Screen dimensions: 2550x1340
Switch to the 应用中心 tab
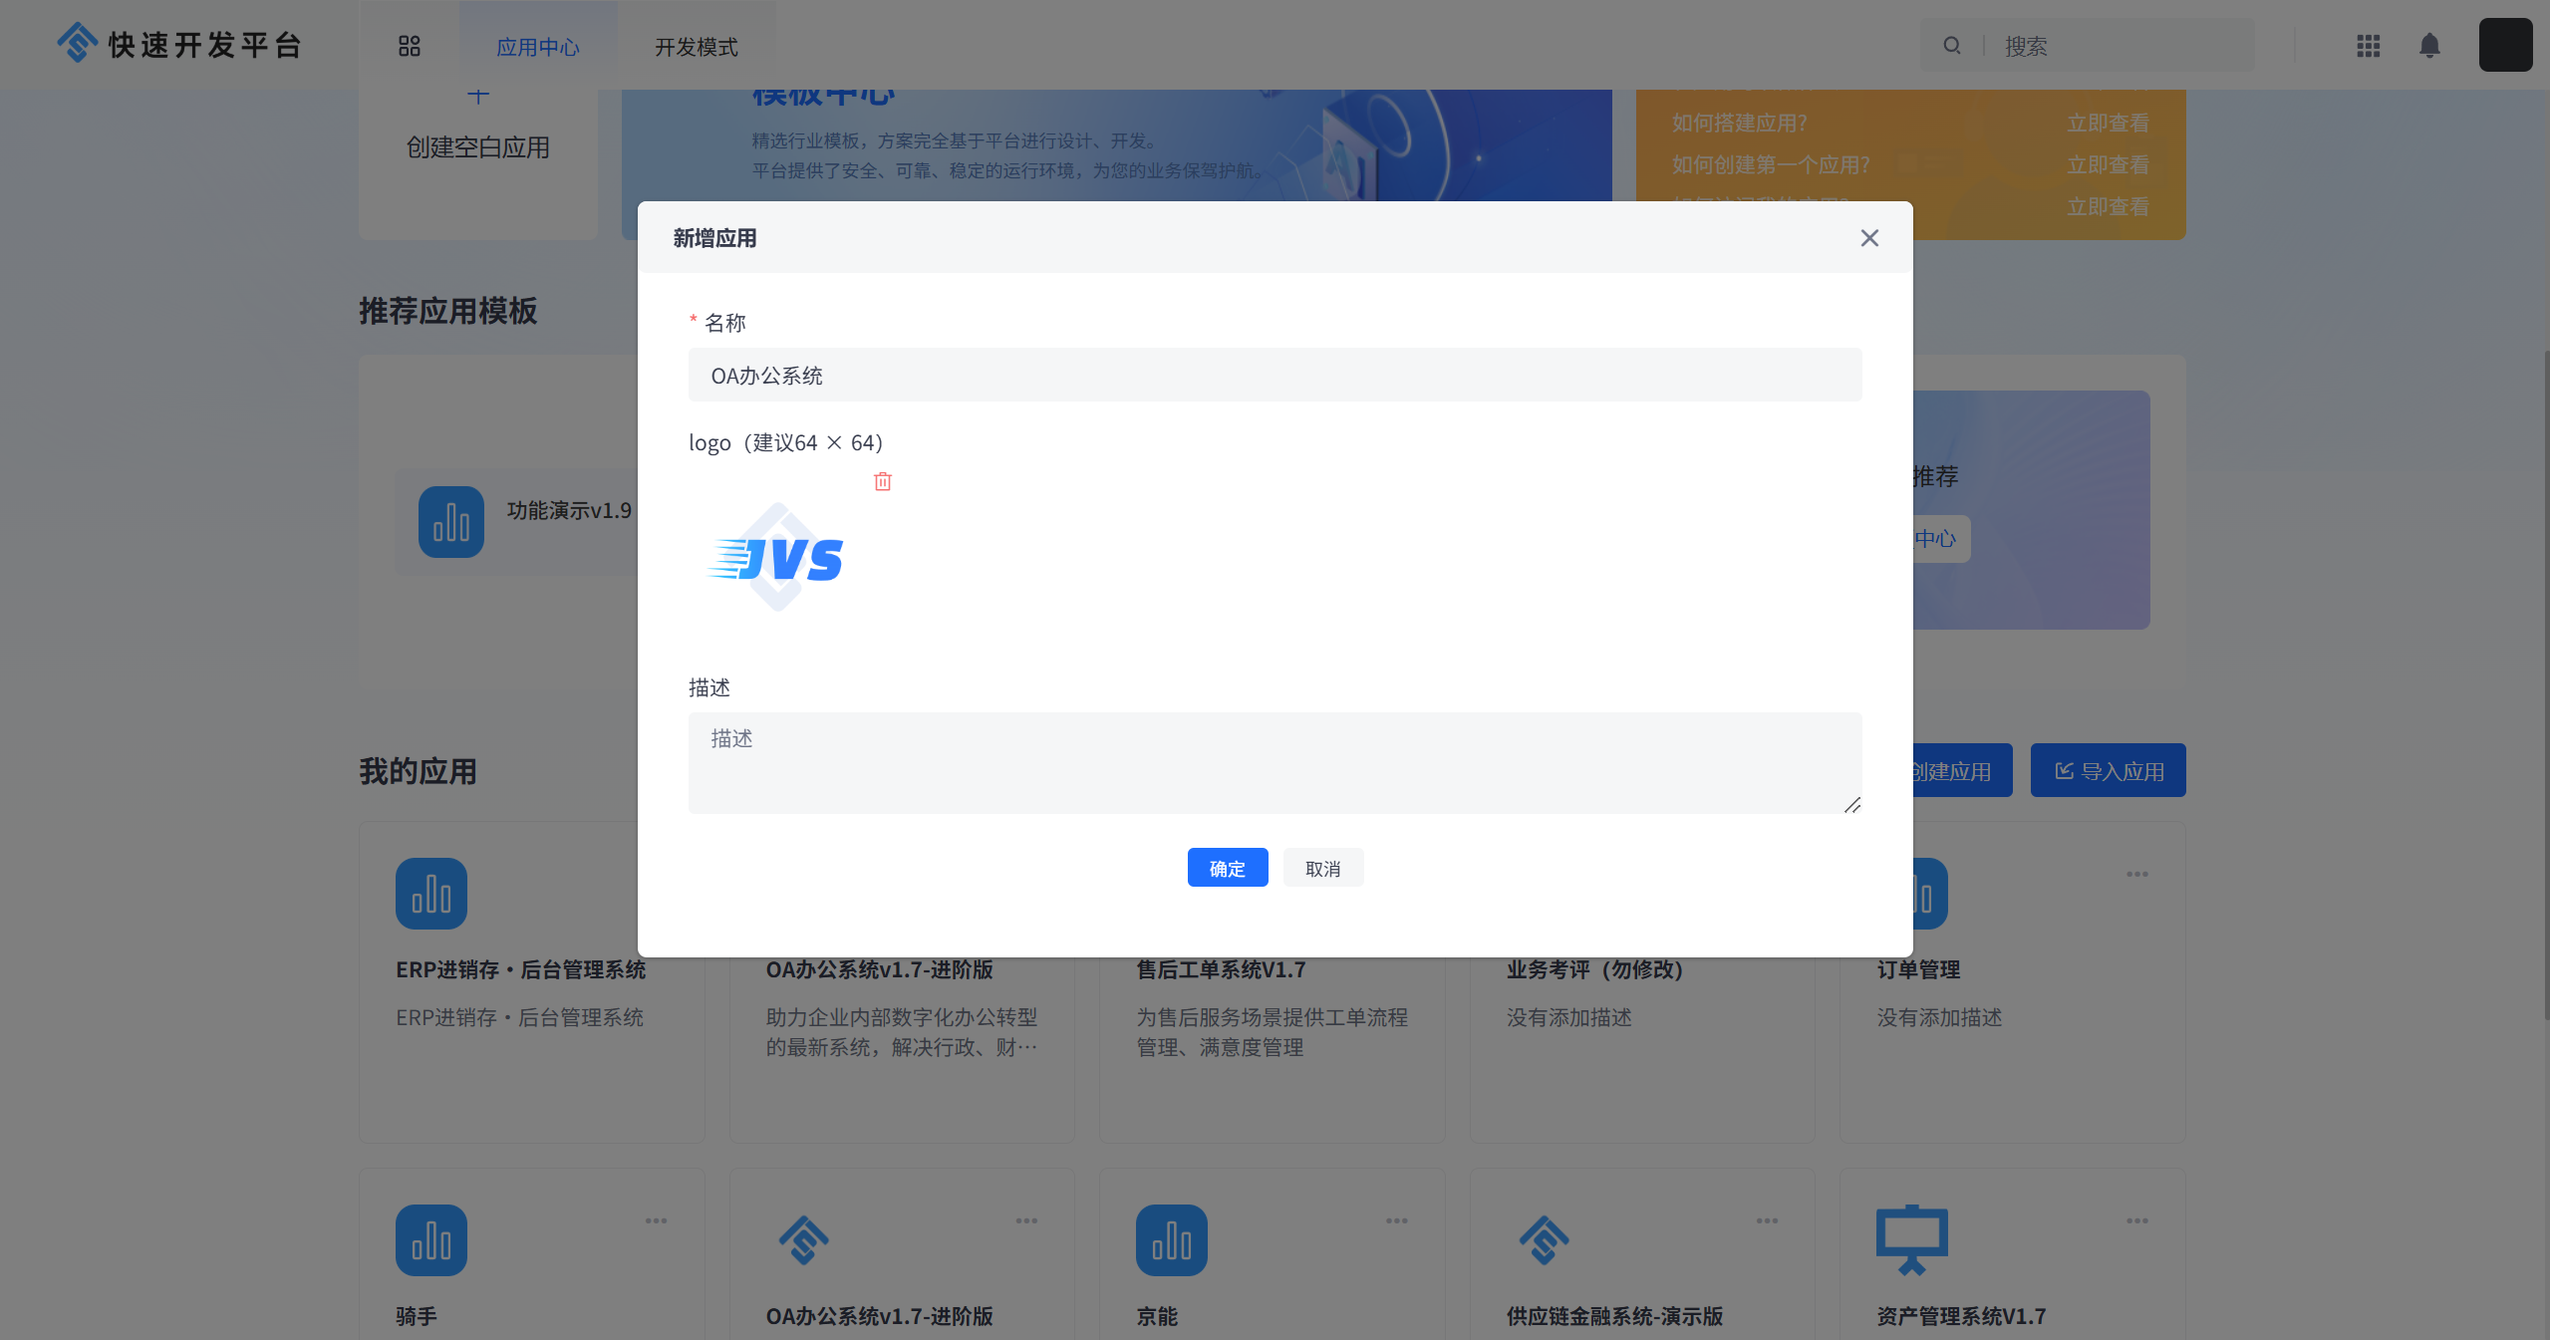(537, 47)
